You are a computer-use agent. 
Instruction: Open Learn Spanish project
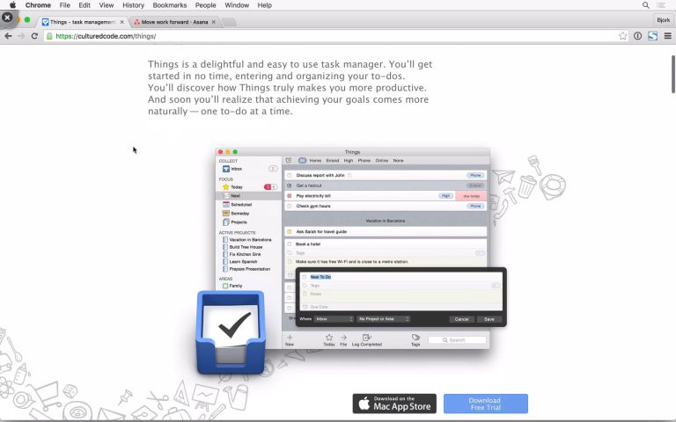click(x=239, y=261)
